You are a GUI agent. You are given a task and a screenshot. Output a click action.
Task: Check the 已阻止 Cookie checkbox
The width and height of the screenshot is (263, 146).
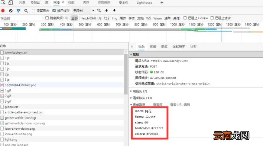click(185, 18)
